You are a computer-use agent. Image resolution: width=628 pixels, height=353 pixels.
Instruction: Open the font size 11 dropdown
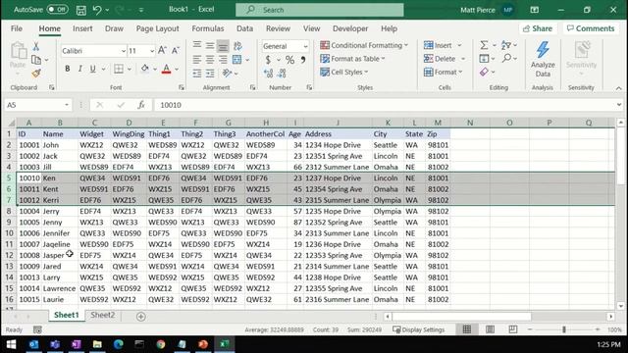(x=152, y=51)
